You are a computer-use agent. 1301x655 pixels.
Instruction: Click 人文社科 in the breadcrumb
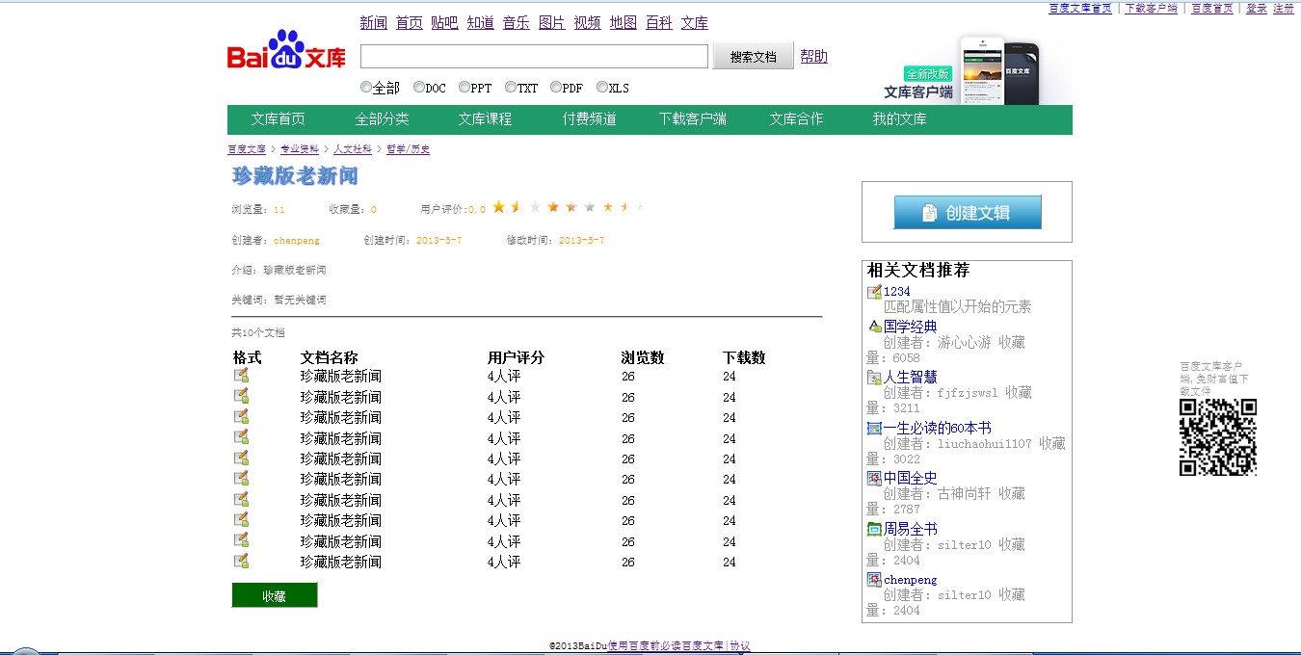pyautogui.click(x=353, y=149)
